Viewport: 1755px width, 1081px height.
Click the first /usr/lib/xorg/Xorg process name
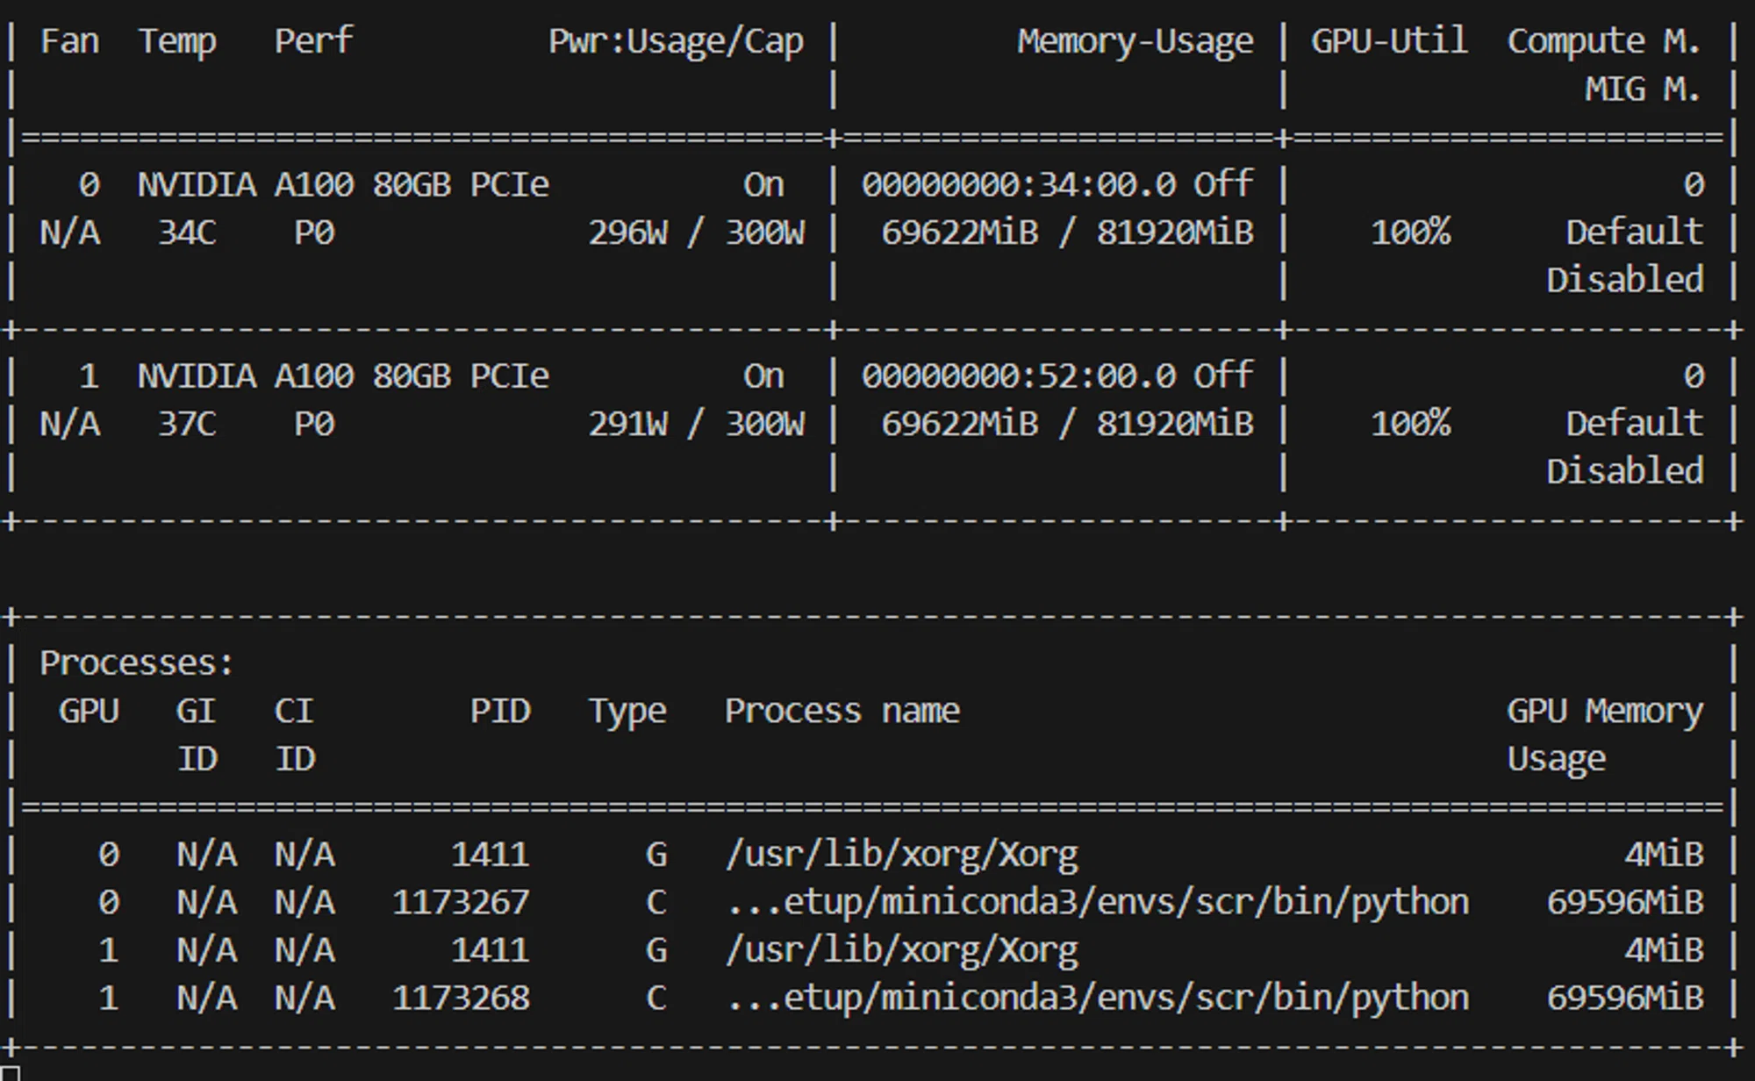[902, 855]
